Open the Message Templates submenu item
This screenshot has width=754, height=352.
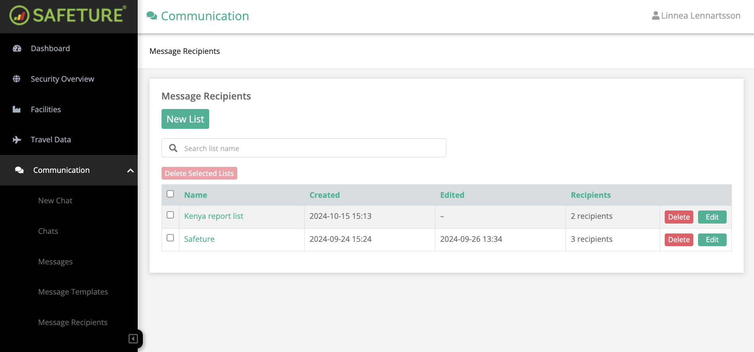click(73, 292)
